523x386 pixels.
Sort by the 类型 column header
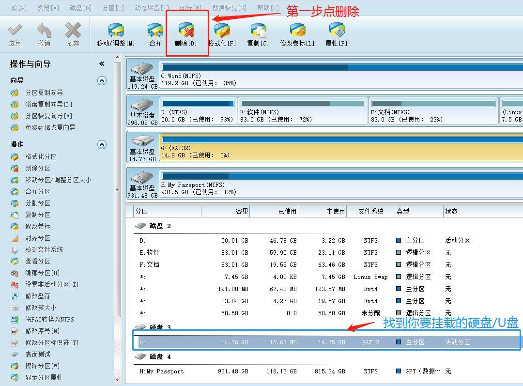click(419, 211)
